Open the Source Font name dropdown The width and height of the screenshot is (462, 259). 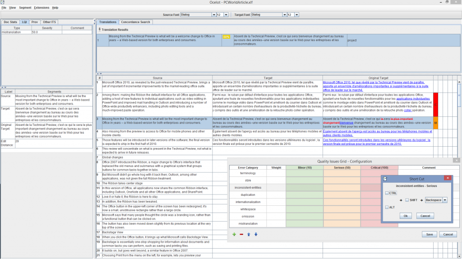214,15
